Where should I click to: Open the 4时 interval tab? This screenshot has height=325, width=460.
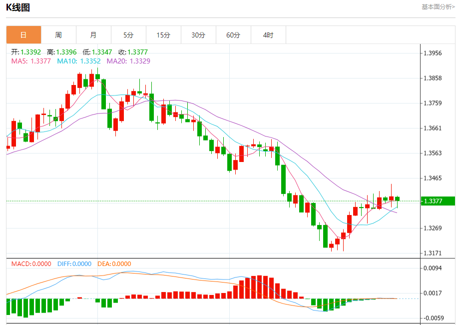click(x=268, y=35)
